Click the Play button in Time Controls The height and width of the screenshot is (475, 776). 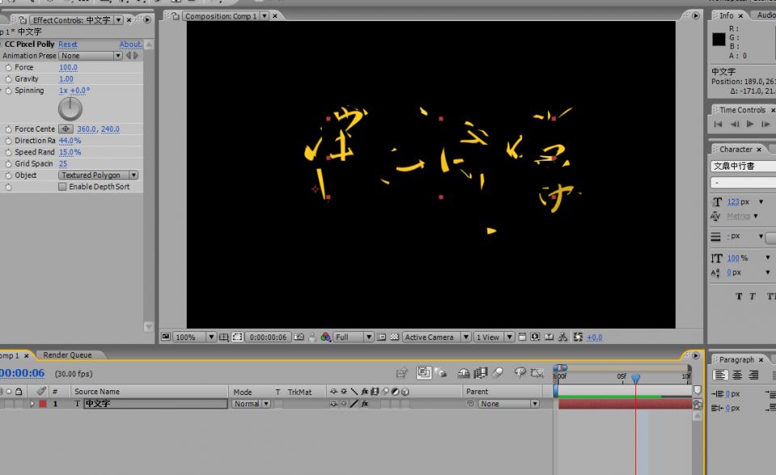(750, 124)
